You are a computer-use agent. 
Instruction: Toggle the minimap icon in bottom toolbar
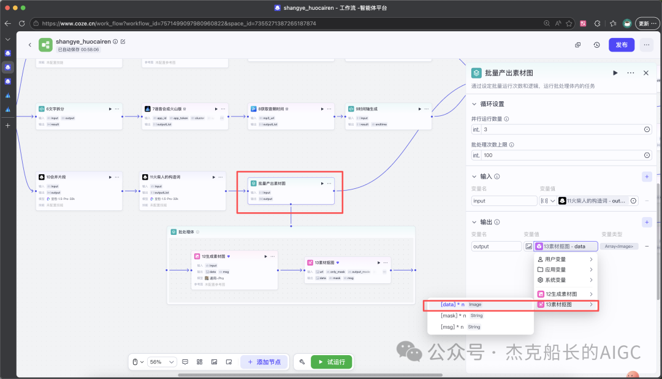[229, 362]
